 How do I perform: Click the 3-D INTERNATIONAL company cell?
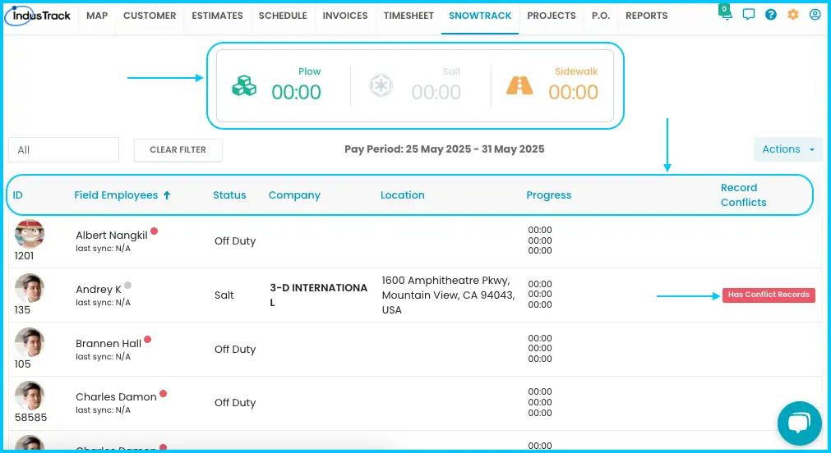[x=319, y=295]
